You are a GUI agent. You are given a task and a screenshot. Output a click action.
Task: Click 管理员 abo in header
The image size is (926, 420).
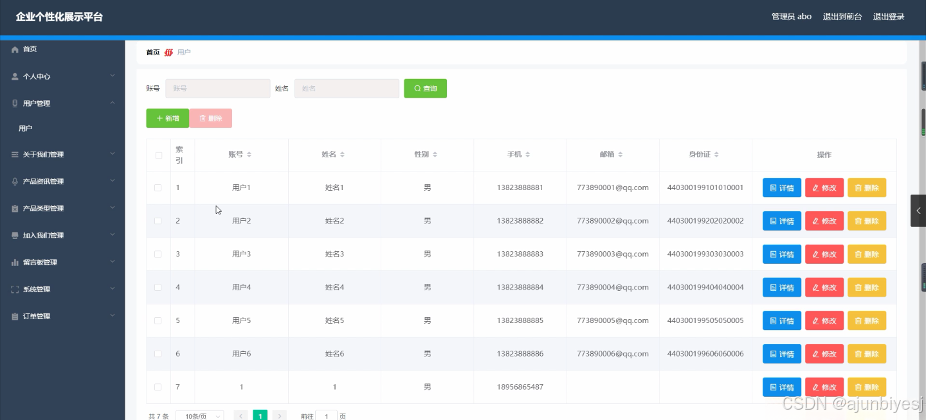[x=792, y=17]
